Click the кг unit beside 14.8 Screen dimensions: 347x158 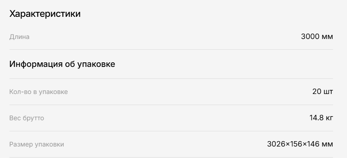[x=329, y=119]
